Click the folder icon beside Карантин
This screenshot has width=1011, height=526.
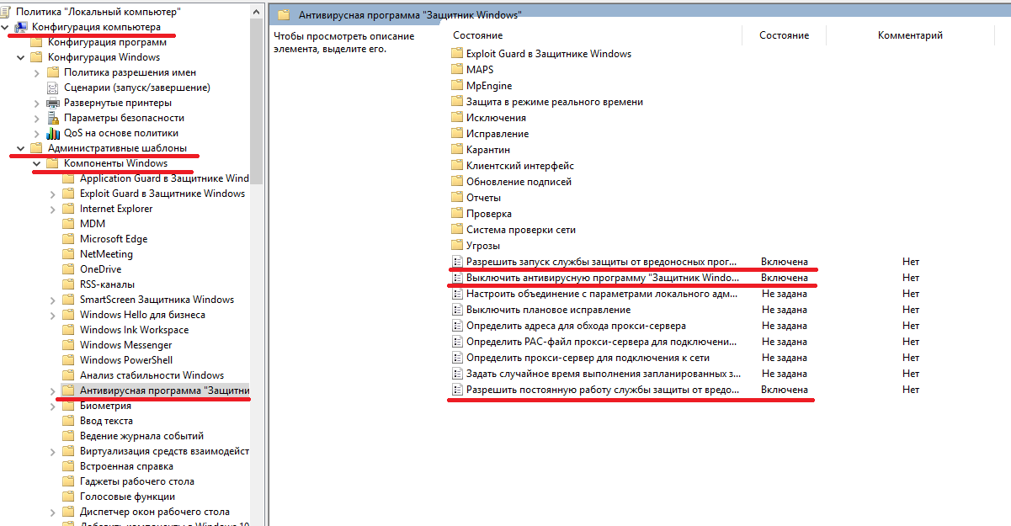tap(457, 150)
